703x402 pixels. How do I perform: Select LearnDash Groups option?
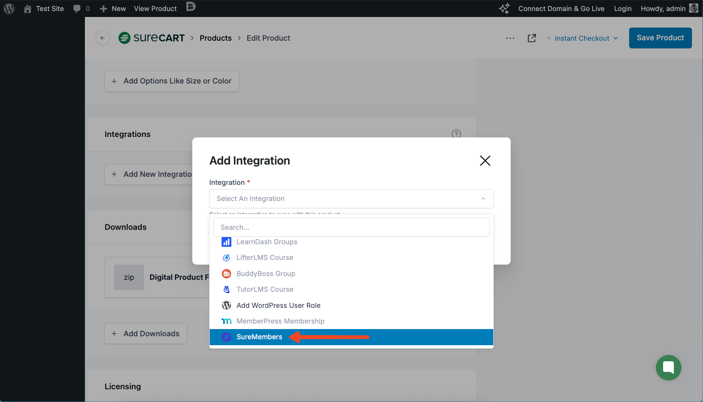351,242
